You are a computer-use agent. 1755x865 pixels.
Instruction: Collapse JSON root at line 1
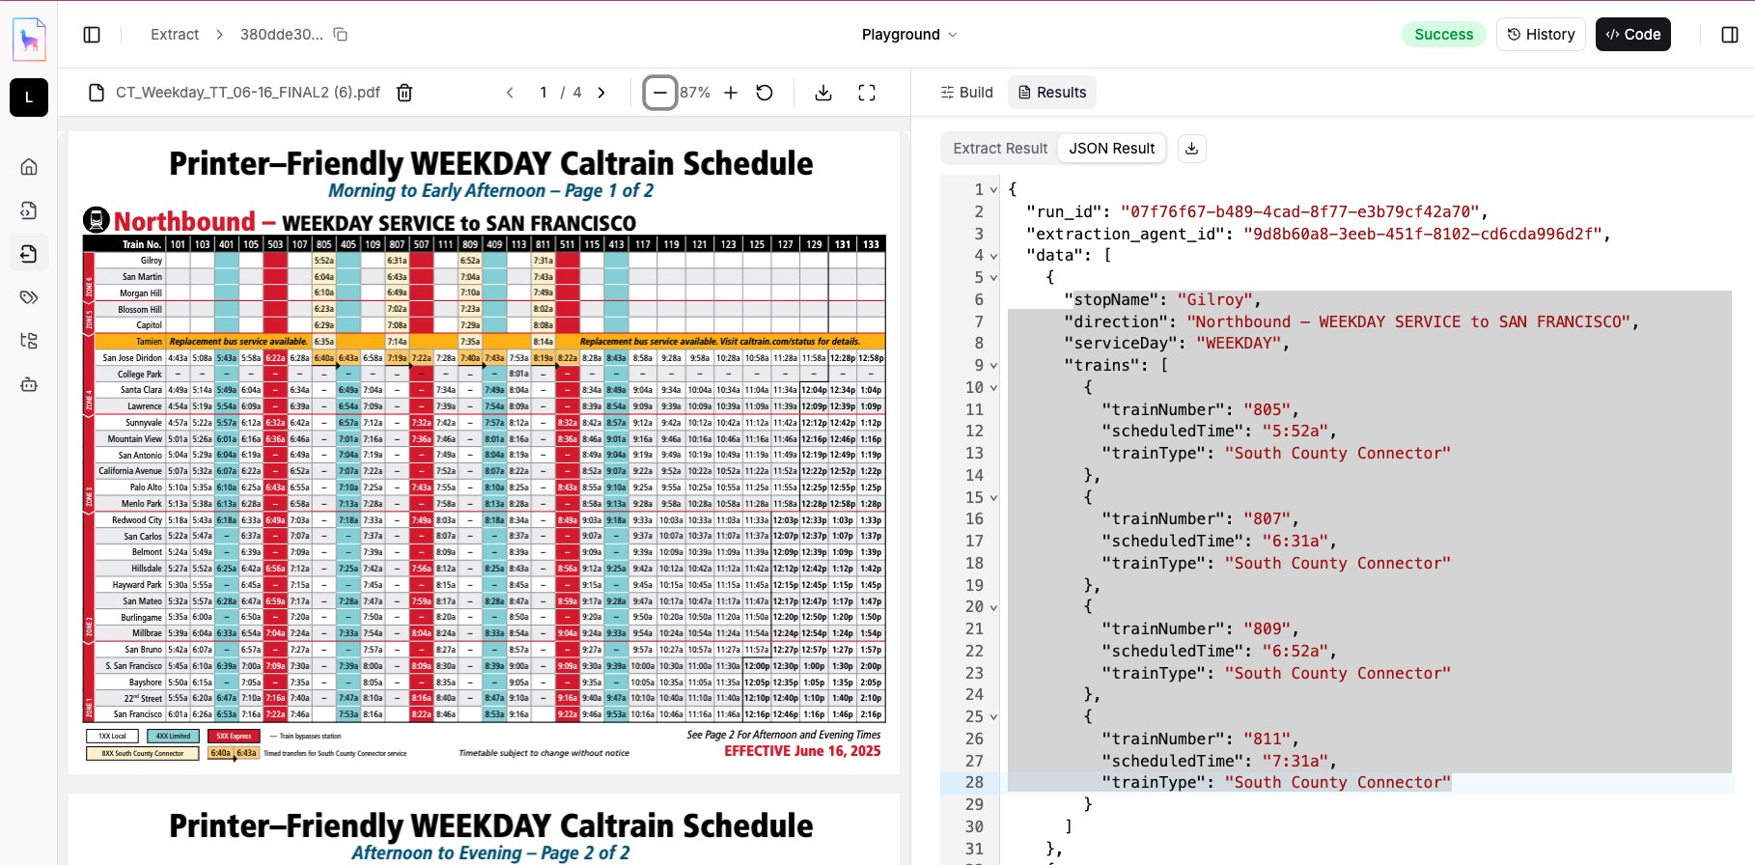(x=993, y=190)
